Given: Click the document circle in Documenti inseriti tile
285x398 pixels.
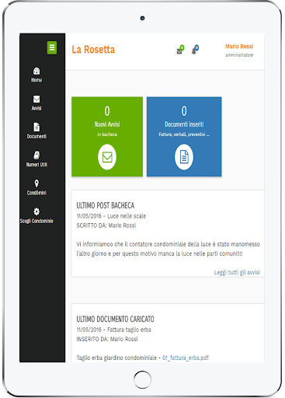Looking at the screenshot, I should coord(184,157).
